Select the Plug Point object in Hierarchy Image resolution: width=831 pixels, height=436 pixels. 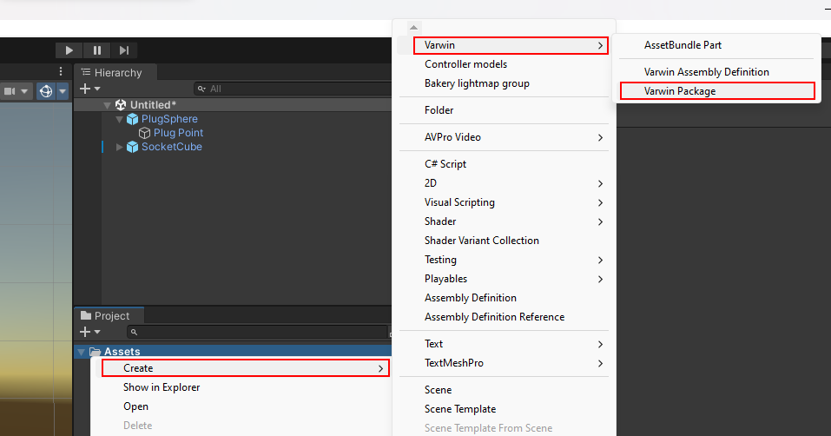(x=178, y=133)
